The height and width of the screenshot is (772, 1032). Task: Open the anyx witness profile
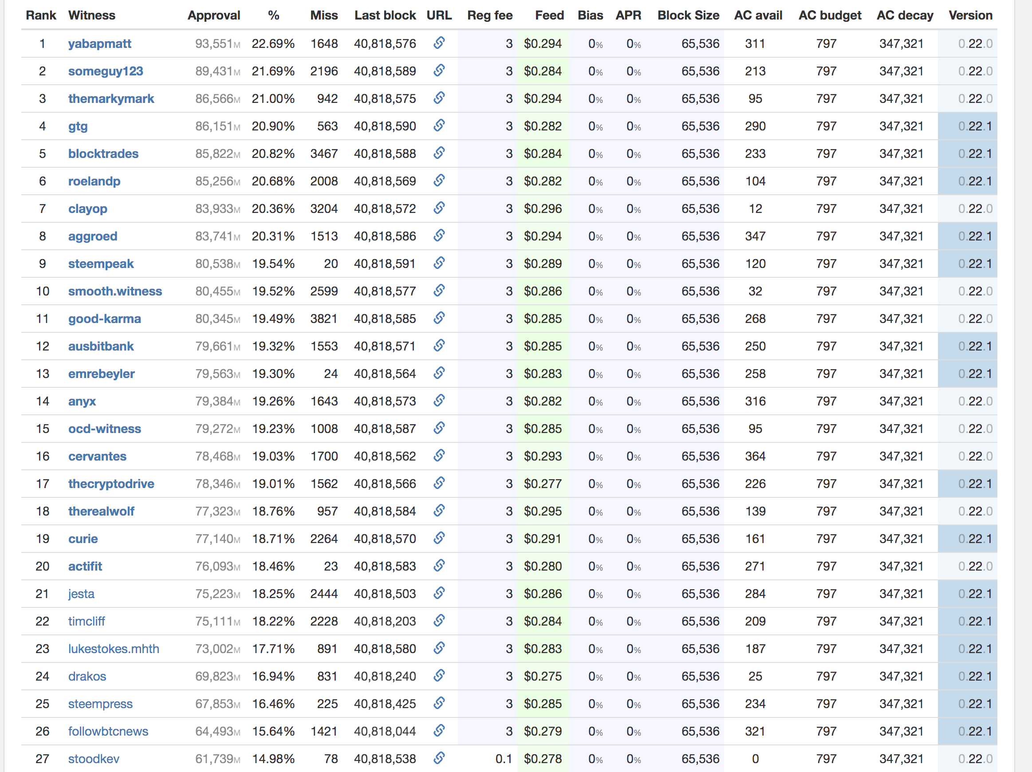click(x=82, y=402)
